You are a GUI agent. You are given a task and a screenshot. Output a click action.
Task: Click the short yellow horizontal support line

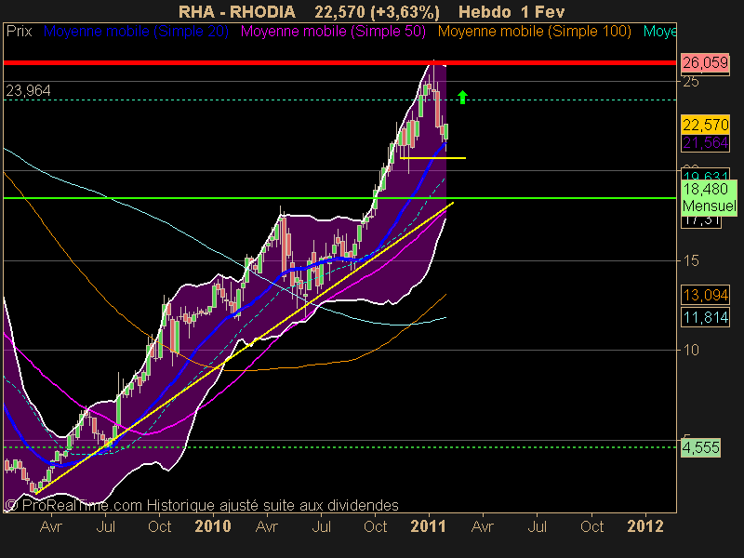(x=432, y=158)
